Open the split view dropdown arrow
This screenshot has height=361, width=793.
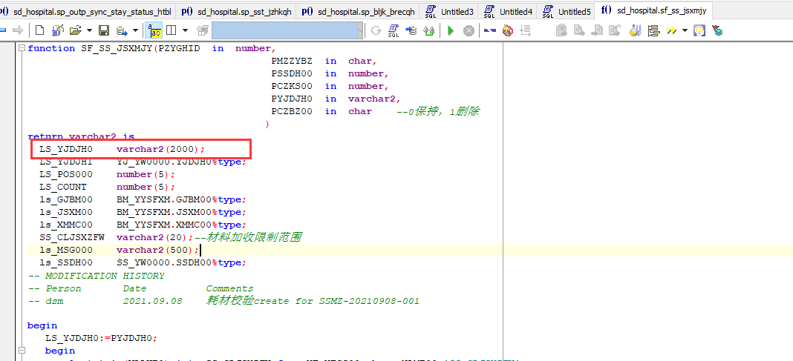point(185,31)
